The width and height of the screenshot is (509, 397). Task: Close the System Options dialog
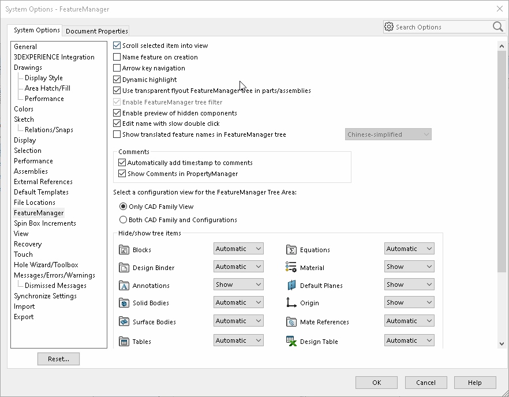pyautogui.click(x=500, y=9)
